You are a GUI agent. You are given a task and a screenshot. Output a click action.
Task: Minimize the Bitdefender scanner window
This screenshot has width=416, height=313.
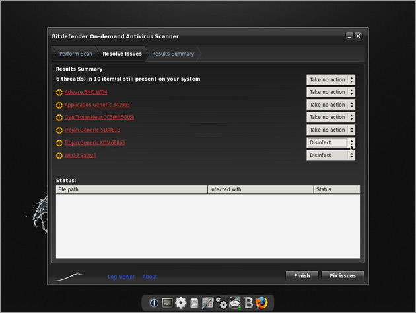[x=349, y=36]
